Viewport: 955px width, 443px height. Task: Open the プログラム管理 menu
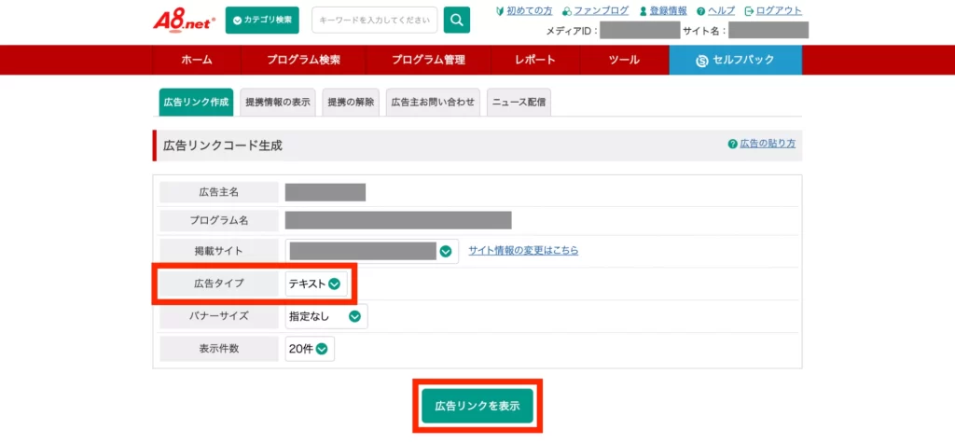point(428,60)
